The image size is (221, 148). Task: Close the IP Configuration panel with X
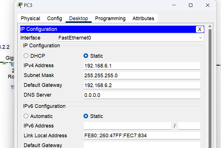200,29
